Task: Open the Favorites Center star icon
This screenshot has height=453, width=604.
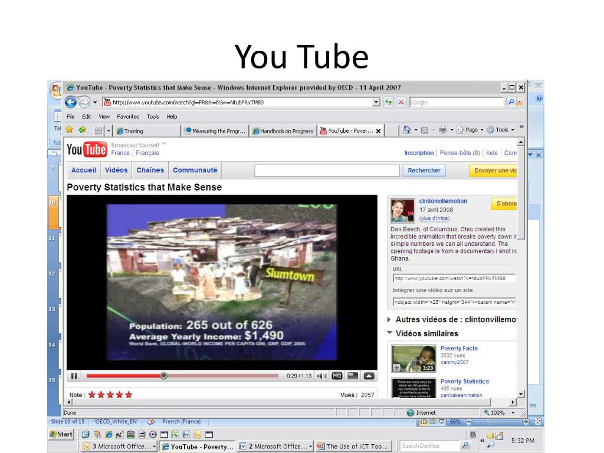Action: pos(70,130)
